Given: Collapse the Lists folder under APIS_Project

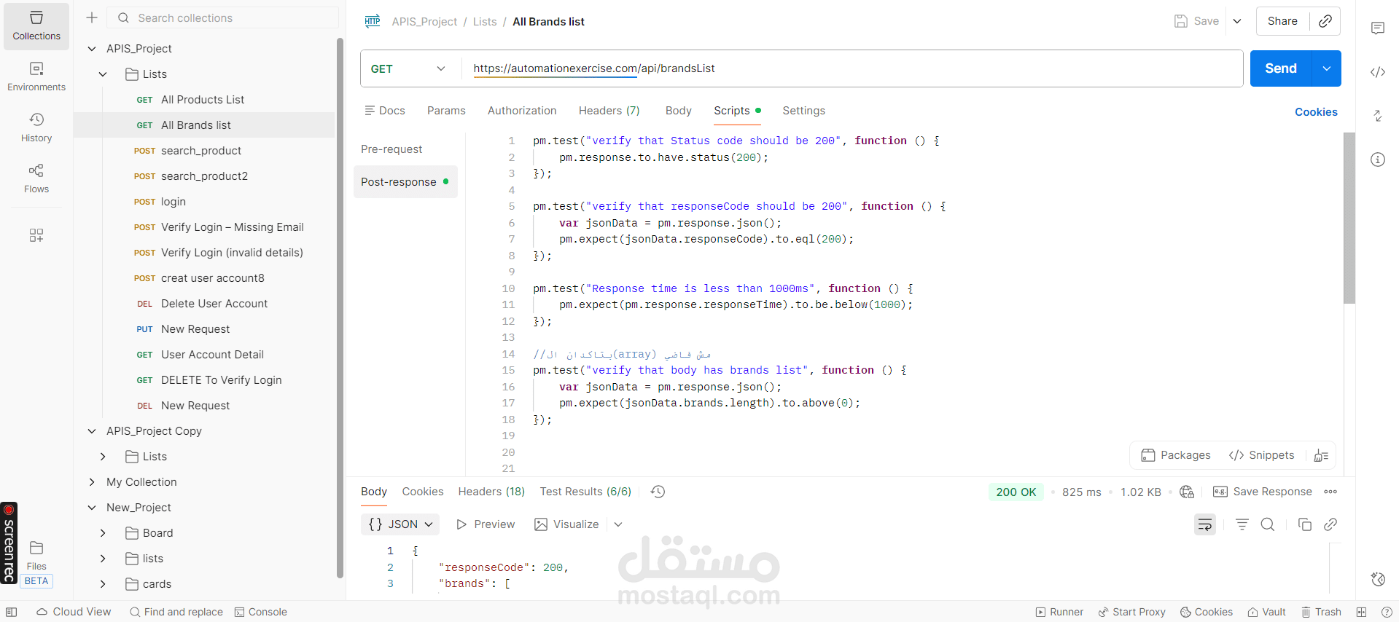Looking at the screenshot, I should click(x=103, y=74).
